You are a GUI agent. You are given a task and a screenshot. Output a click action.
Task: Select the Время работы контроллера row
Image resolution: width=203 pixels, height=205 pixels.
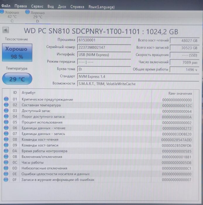[x=98, y=151]
